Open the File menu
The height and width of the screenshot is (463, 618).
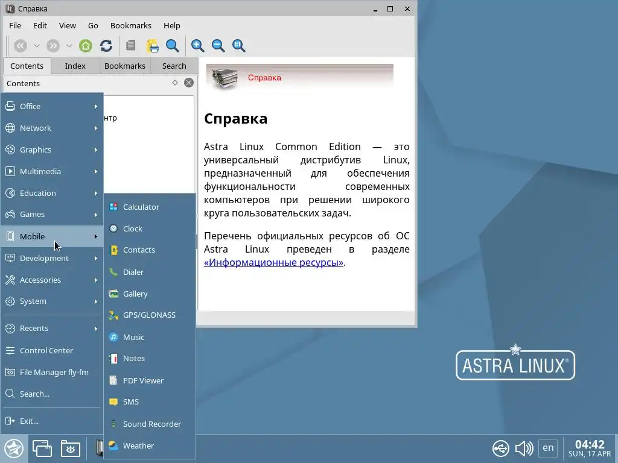(15, 25)
